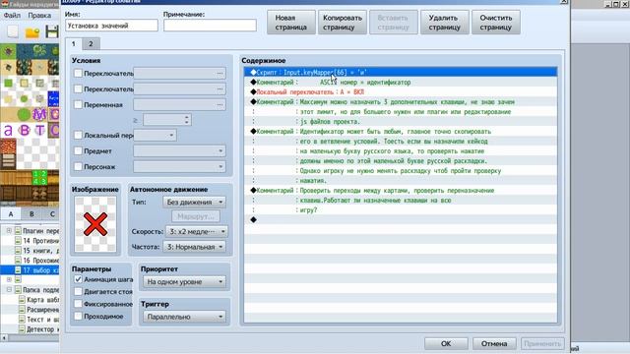Check the Проходимое checkbox
The width and height of the screenshot is (630, 354).
pos(78,317)
